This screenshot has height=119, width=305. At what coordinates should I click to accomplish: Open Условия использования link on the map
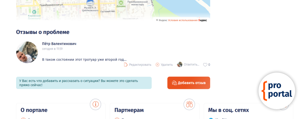[x=183, y=20]
